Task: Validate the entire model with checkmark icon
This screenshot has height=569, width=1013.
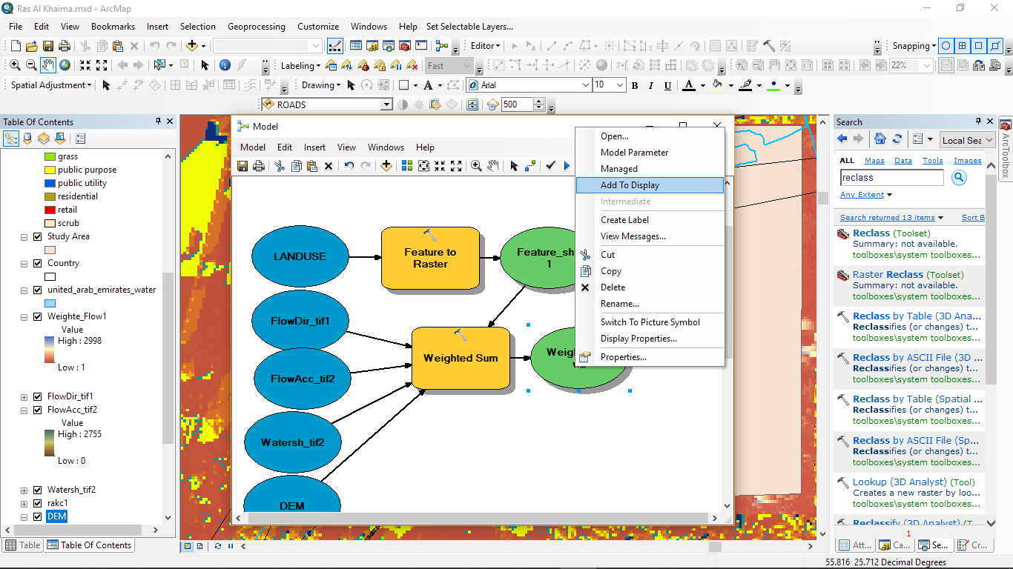Action: [x=550, y=166]
